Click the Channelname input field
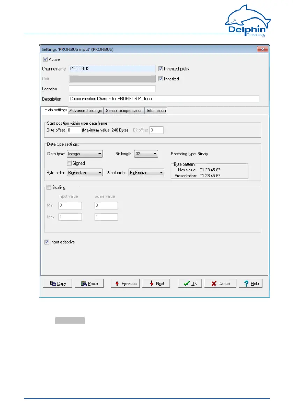The height and width of the screenshot is (416, 293). (x=112, y=68)
